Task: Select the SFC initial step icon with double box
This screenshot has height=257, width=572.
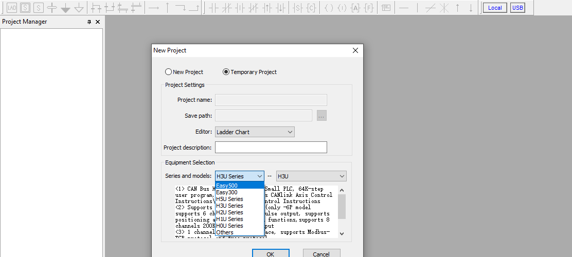Action: tap(25, 8)
